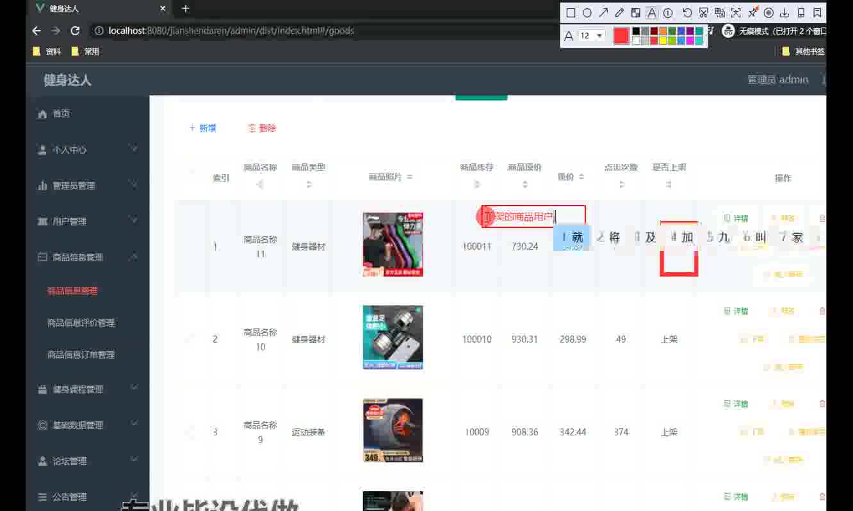The width and height of the screenshot is (853, 511).
Task: Pick the yellow color swatch
Action: click(x=663, y=40)
